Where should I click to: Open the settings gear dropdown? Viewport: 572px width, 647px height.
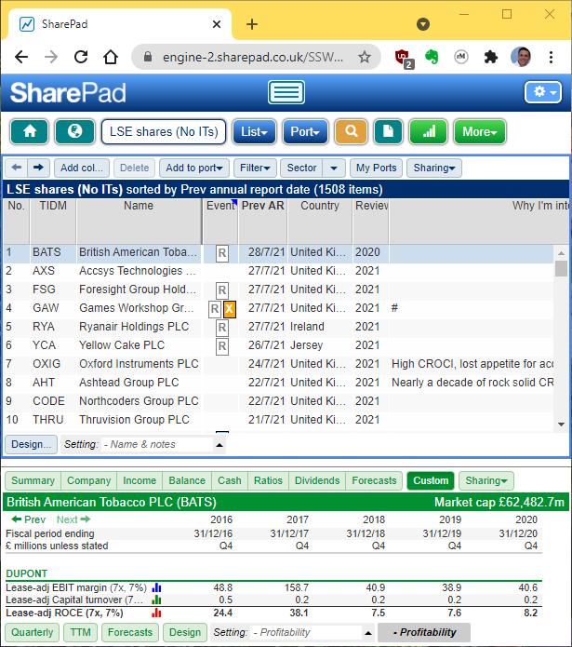coord(543,91)
